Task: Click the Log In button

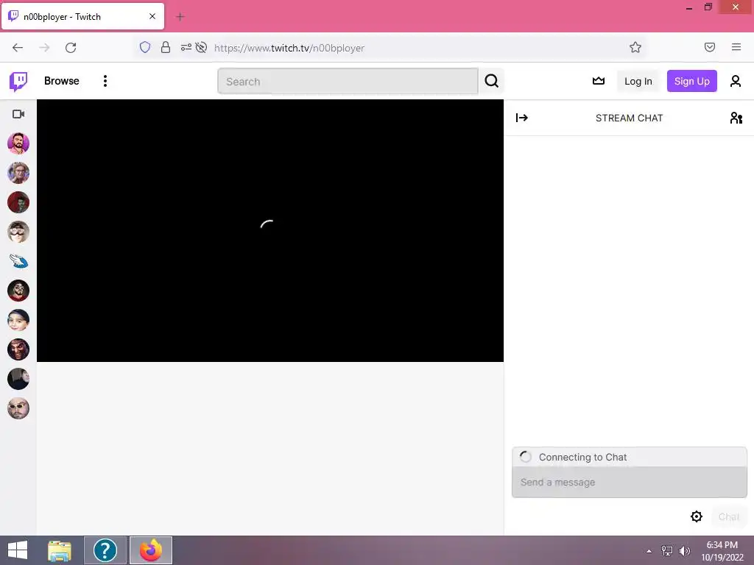Action: 638,81
